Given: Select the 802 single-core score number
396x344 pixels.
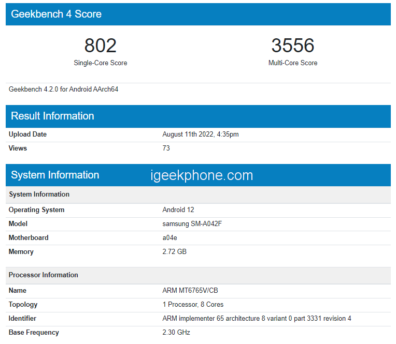Looking at the screenshot, I should click(101, 46).
